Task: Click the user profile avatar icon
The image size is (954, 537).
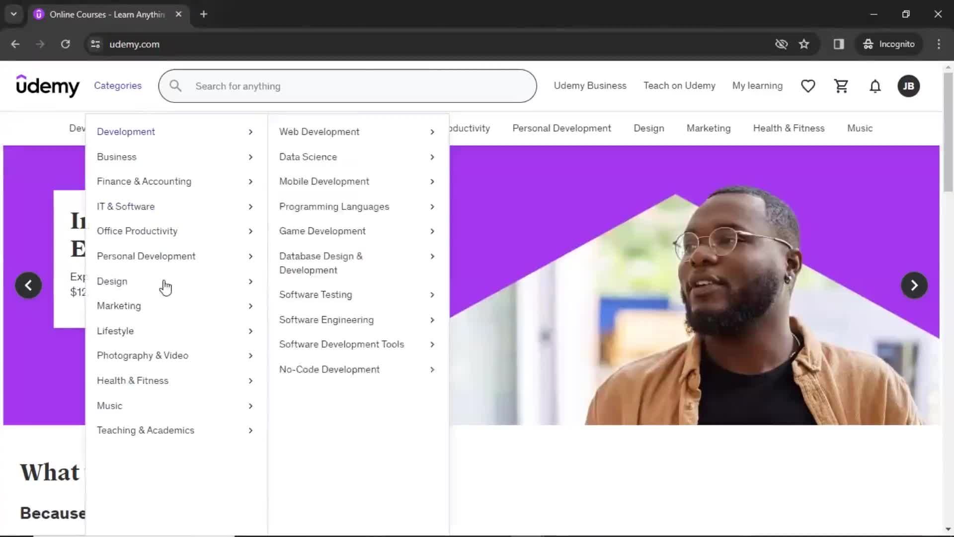Action: tap(910, 86)
